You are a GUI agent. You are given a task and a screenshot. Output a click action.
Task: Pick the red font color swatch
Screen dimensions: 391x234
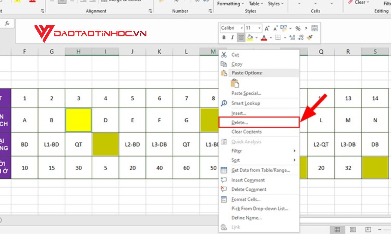pyautogui.click(x=264, y=39)
